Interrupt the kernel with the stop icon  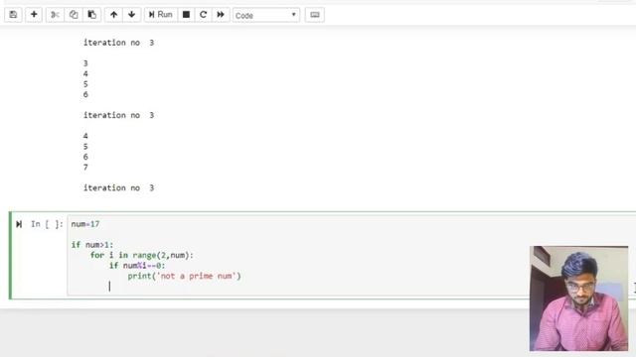pyautogui.click(x=186, y=15)
